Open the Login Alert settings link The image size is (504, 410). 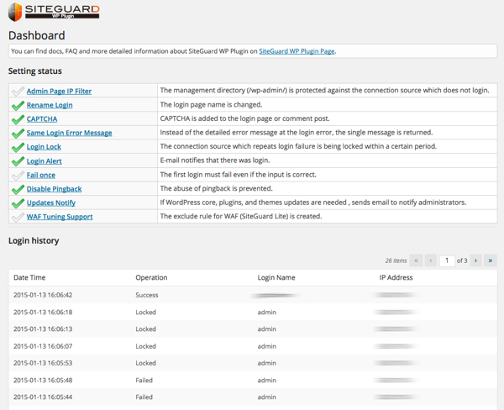tap(44, 160)
